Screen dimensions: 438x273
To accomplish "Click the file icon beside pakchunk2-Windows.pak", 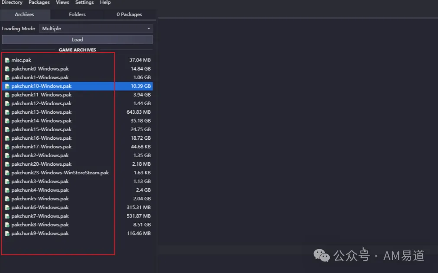I will [x=7, y=155].
